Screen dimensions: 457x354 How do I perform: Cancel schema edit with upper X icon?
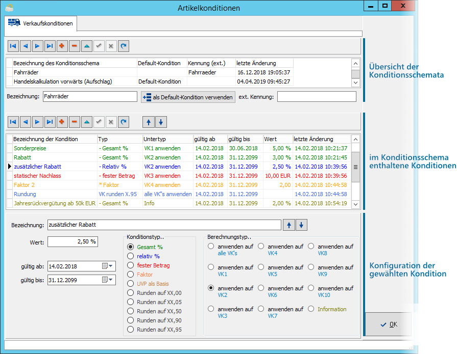(x=111, y=46)
